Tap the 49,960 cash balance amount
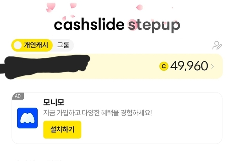Viewport: 234px width, 161px height. click(x=189, y=66)
